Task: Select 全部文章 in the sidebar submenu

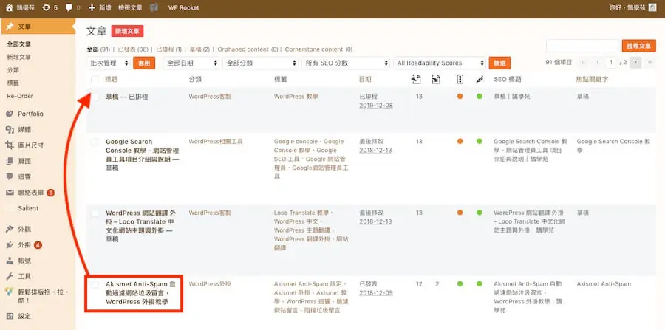Action: [x=19, y=44]
